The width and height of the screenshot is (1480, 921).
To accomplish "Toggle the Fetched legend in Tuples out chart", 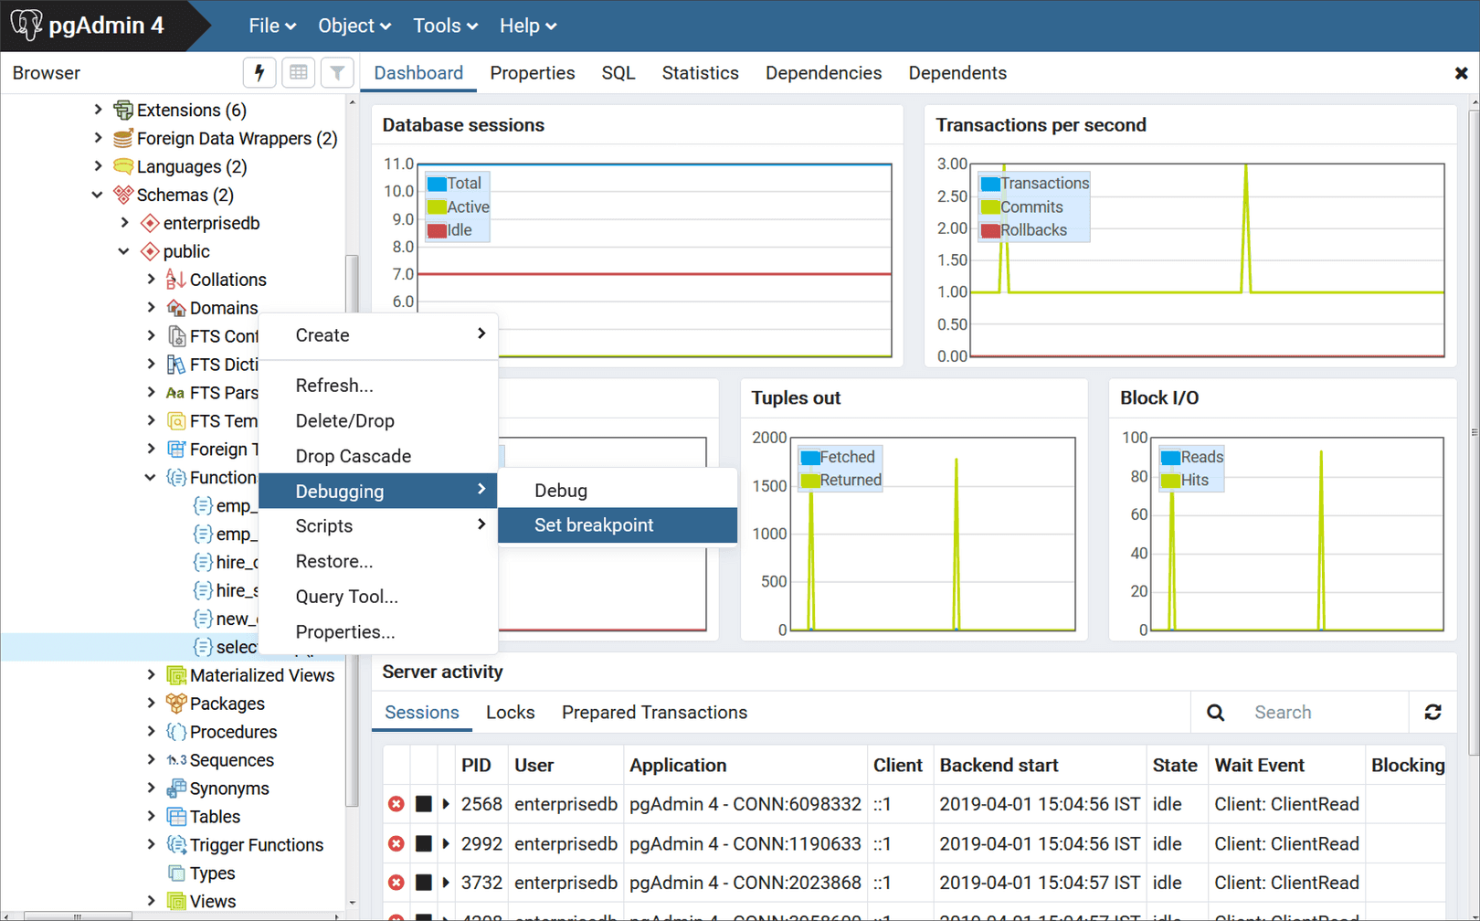I will point(838,456).
